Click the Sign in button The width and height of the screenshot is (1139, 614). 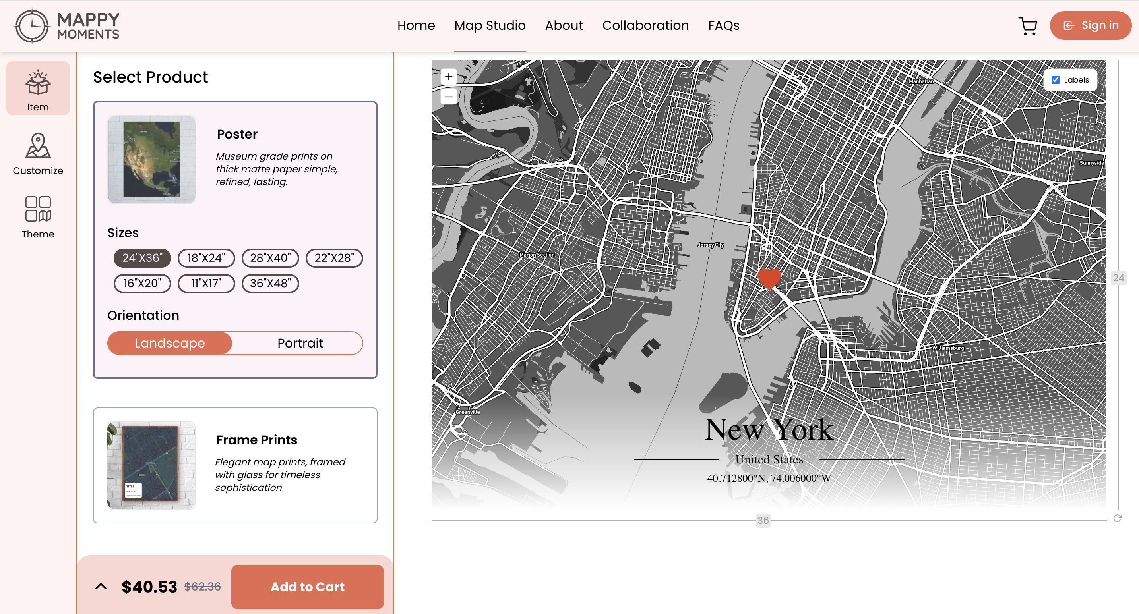(x=1091, y=26)
